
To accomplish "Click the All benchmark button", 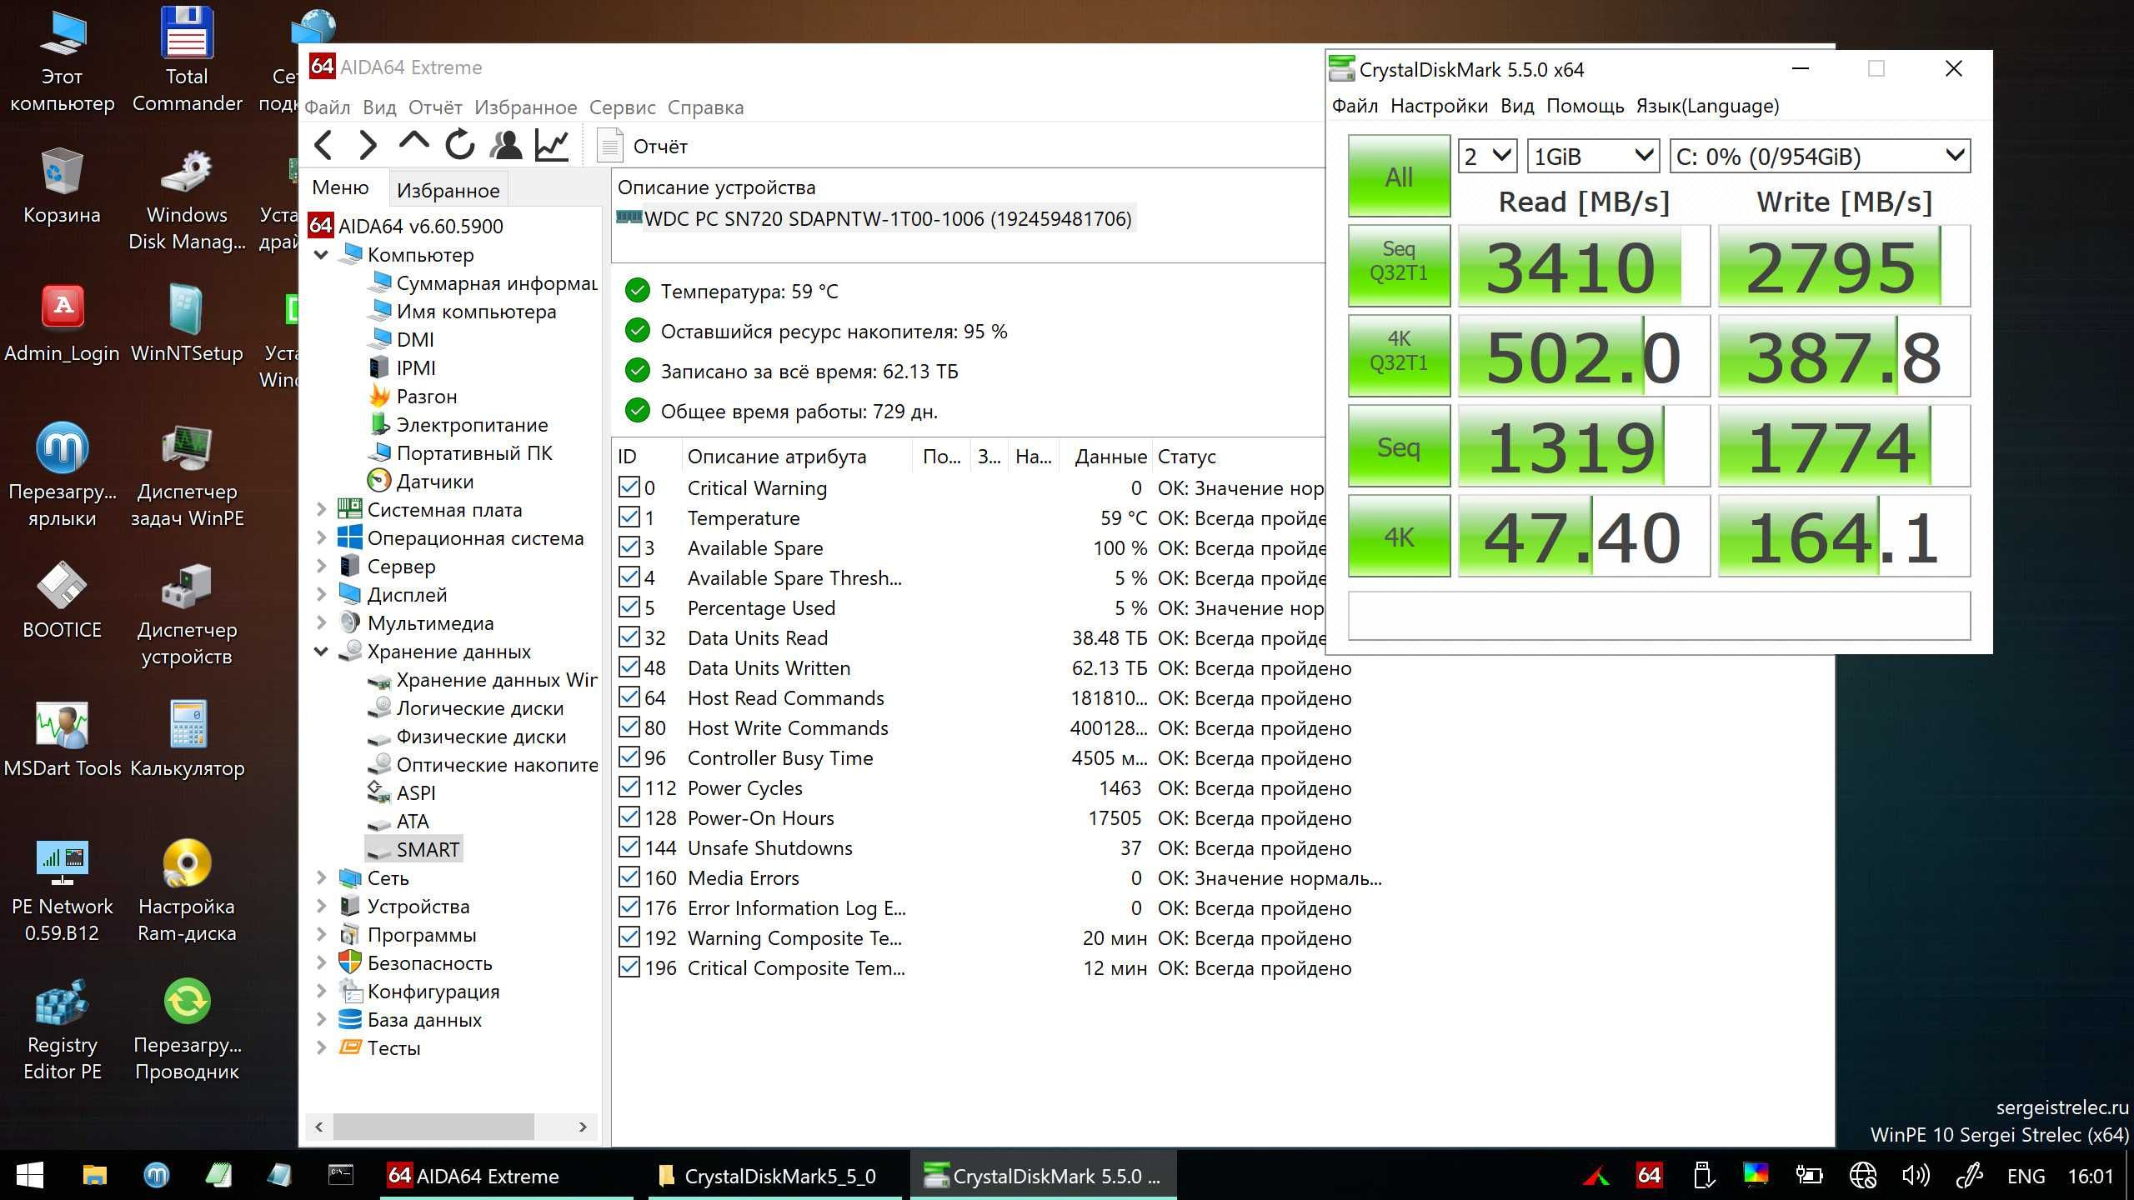I will click(x=1399, y=177).
